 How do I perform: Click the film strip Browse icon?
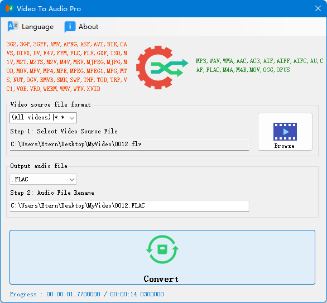coord(285,132)
